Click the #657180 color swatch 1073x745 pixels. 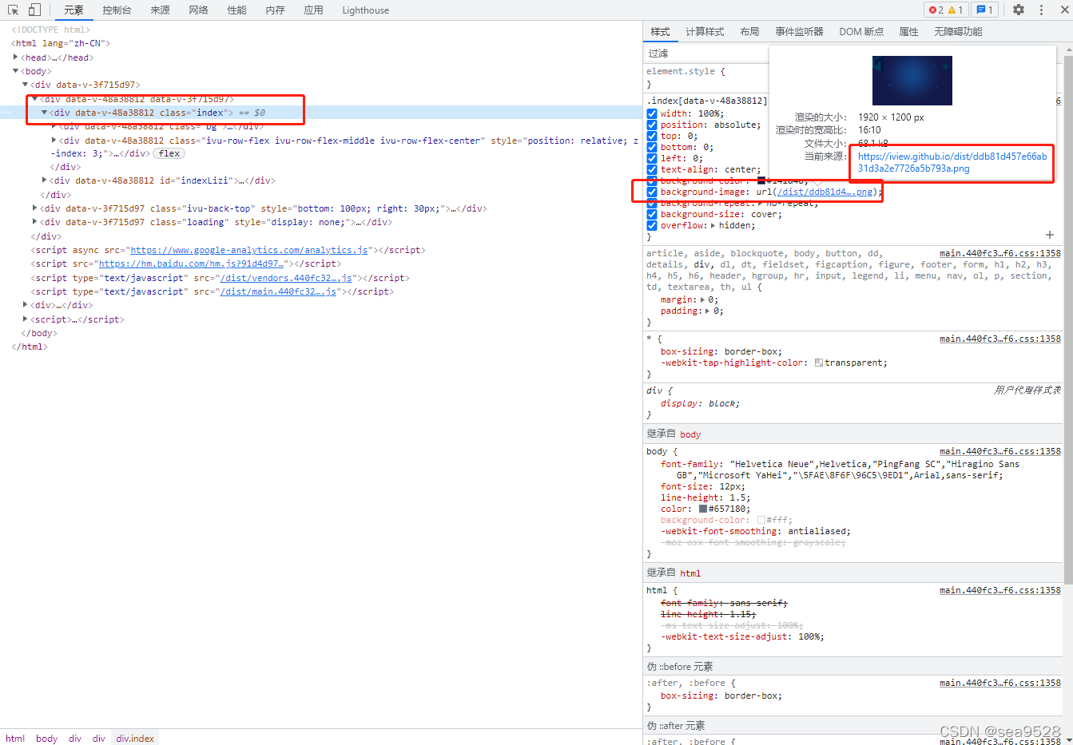point(703,509)
